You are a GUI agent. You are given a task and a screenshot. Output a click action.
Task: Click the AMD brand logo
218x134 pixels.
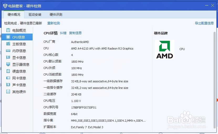click(x=165, y=50)
